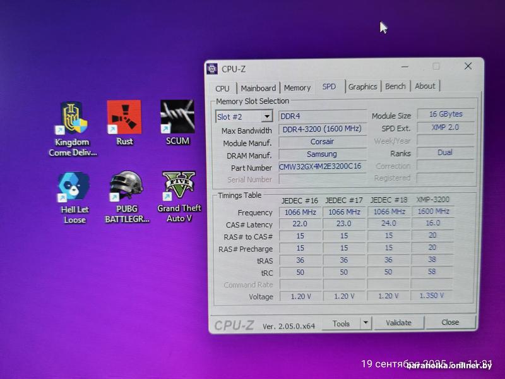This screenshot has height=379, width=505.
Task: Switch to the CPU tab
Action: point(222,88)
